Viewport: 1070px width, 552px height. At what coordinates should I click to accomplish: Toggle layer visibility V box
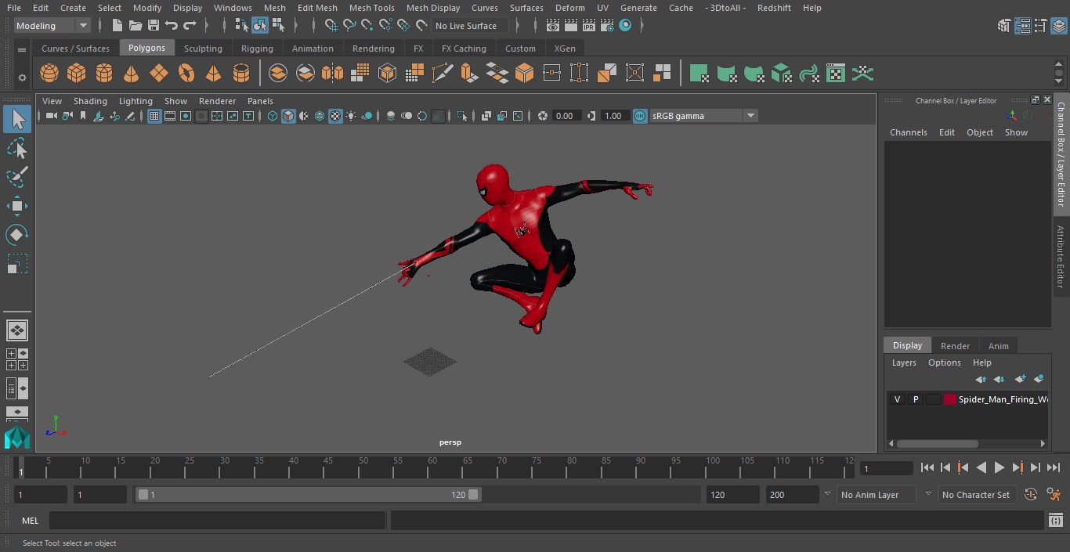pos(897,399)
